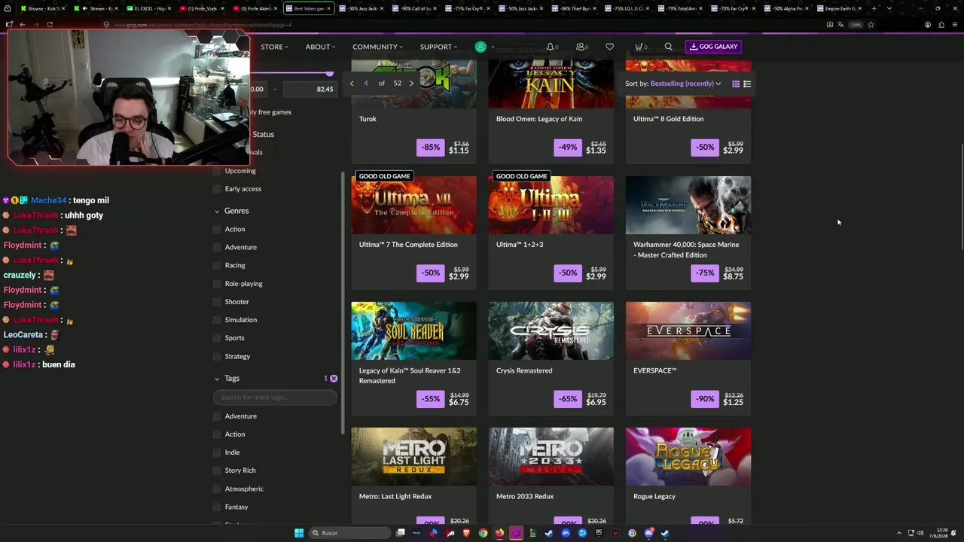Open the Windows Start menu
The width and height of the screenshot is (964, 542).
click(299, 533)
